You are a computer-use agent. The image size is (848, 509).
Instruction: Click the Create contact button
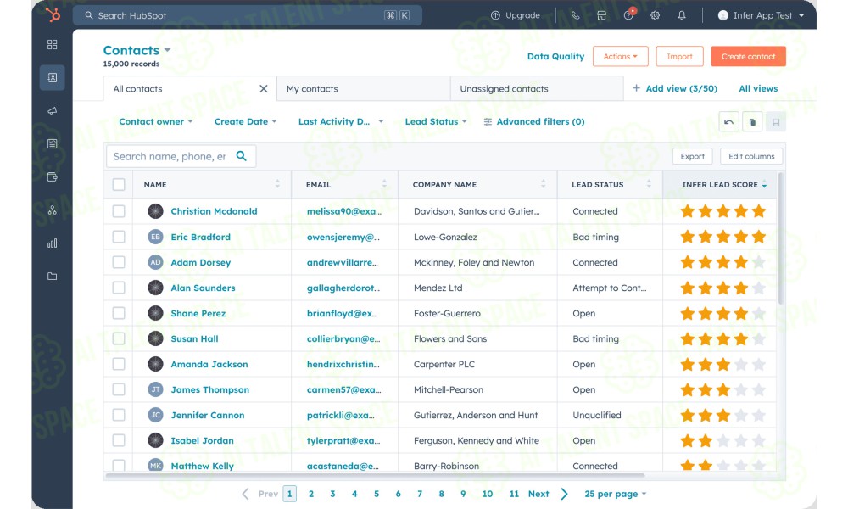pyautogui.click(x=749, y=56)
